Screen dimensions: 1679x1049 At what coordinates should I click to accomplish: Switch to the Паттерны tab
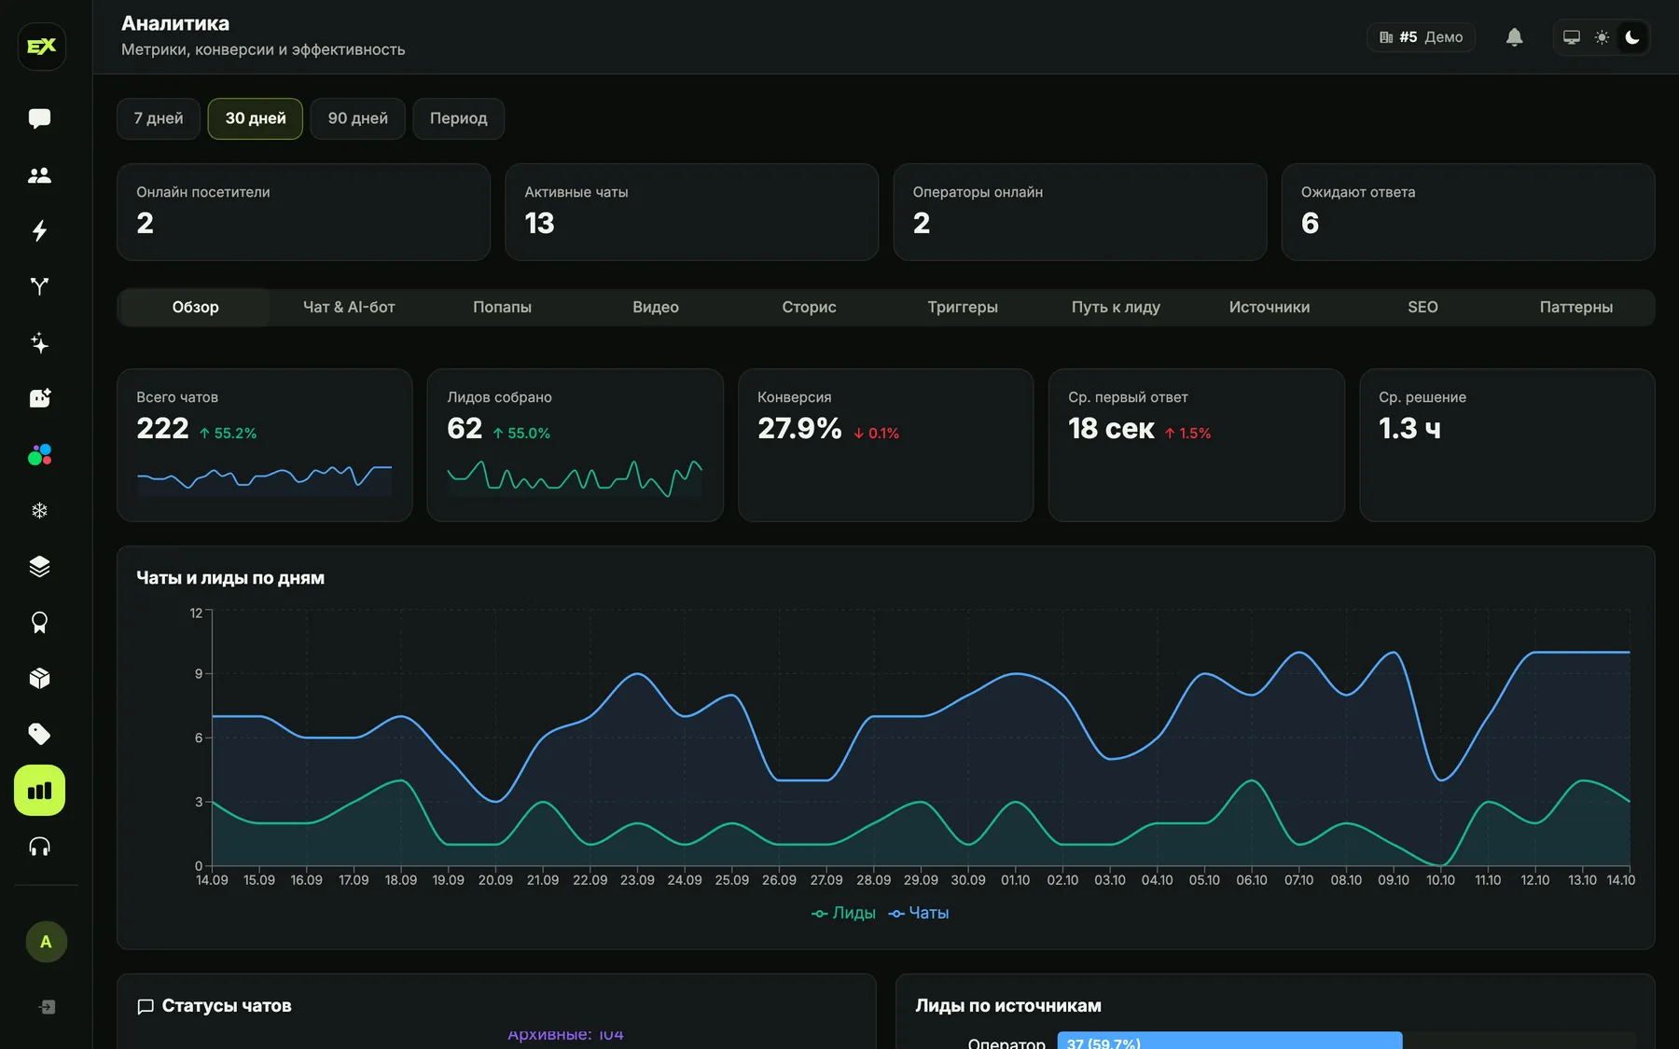(1576, 307)
